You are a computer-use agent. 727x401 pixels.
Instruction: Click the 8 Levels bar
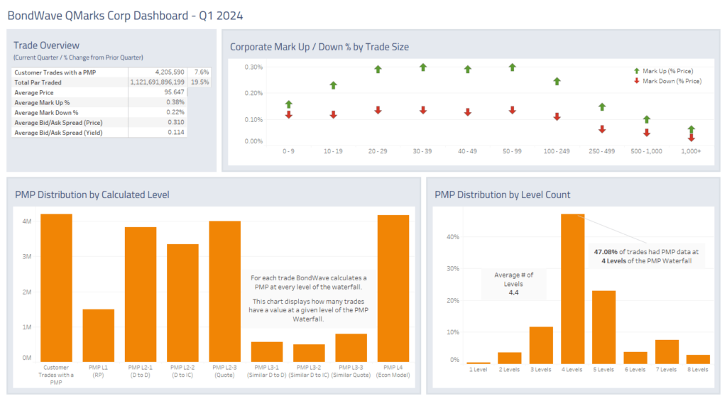(697, 359)
